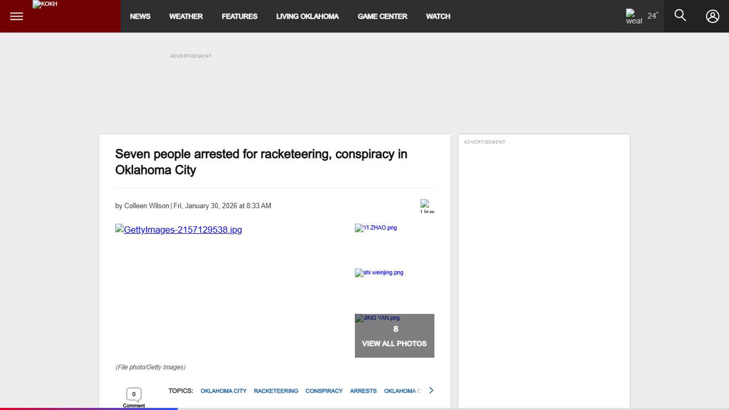Viewport: 729px width, 410px height.
Task: Select Living Oklahoma in navigation
Action: 307,17
